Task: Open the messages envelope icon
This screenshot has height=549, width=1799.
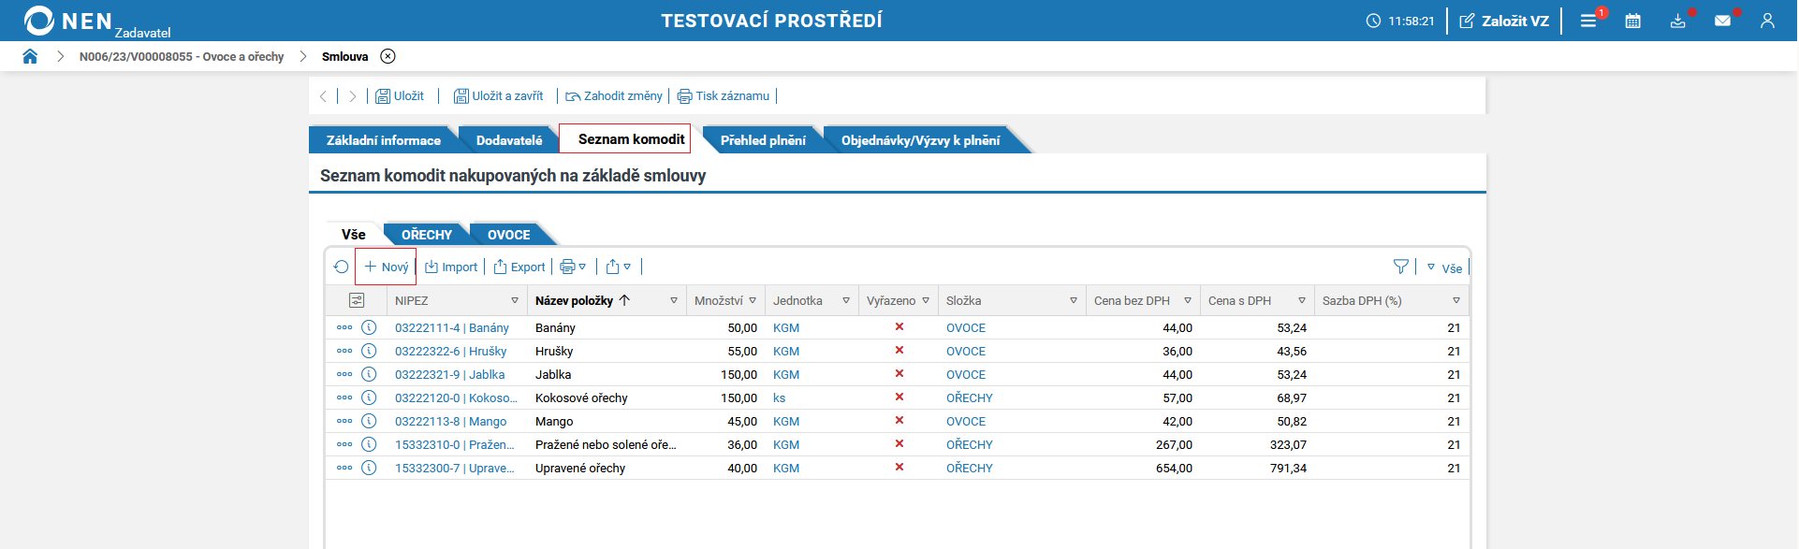Action: point(1722,21)
